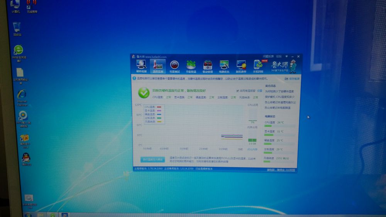Click Optimize Memory (优化内存) link
The image size is (386, 217).
click(252, 149)
